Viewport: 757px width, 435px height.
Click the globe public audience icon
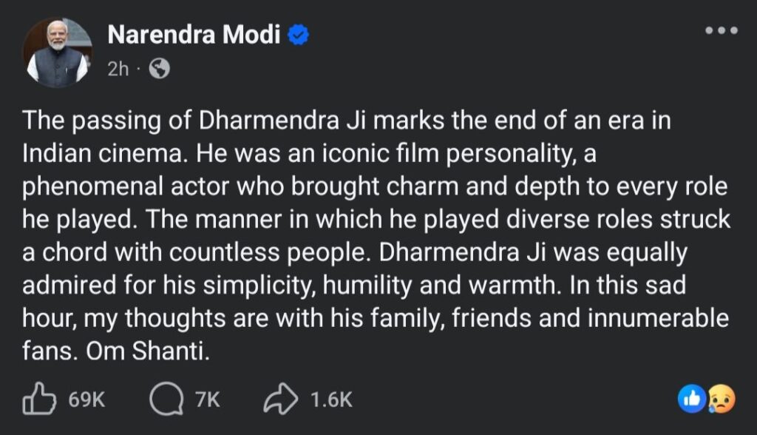coord(159,69)
